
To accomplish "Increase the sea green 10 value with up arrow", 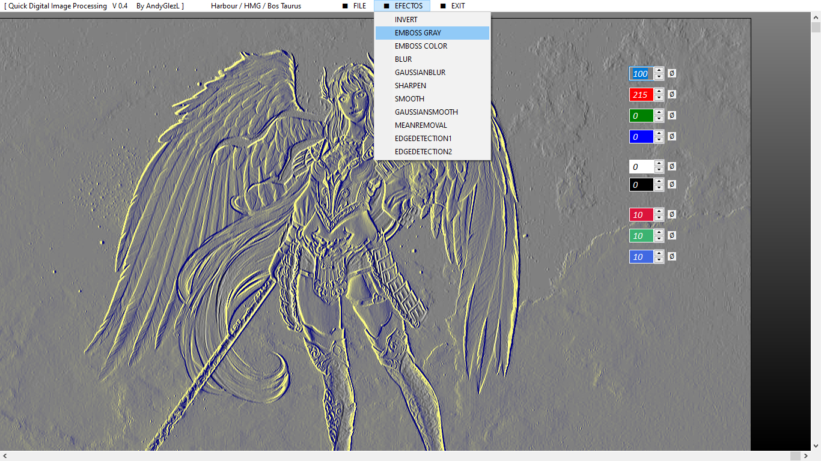I will 659,232.
